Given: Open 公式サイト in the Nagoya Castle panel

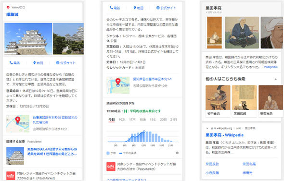Looking at the screenshot, I should pos(166,8).
